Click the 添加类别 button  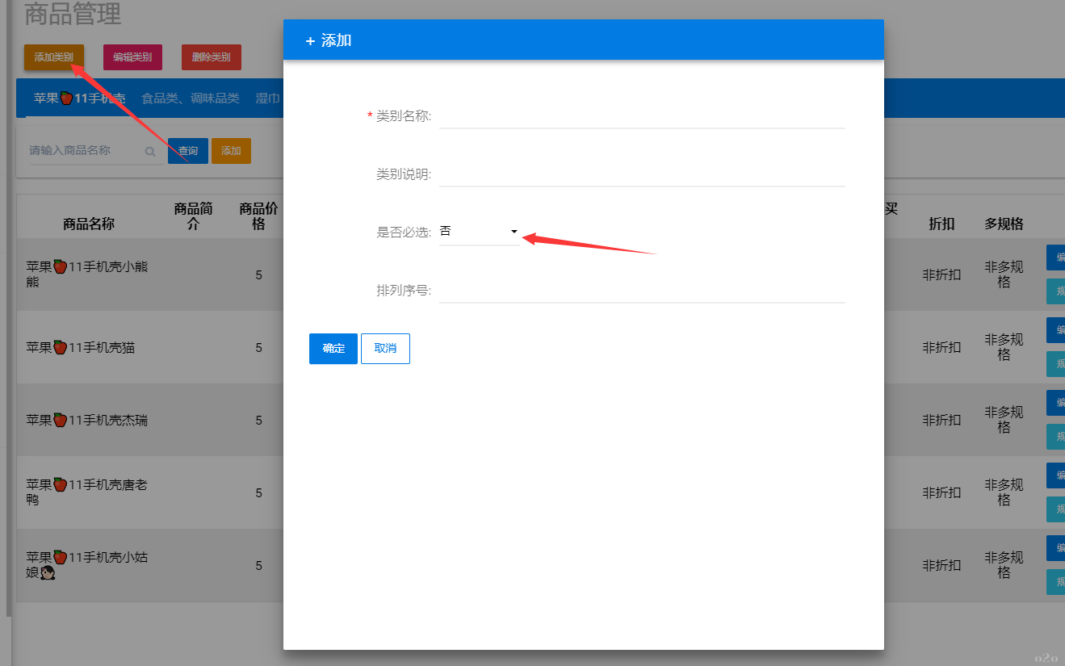coord(54,57)
